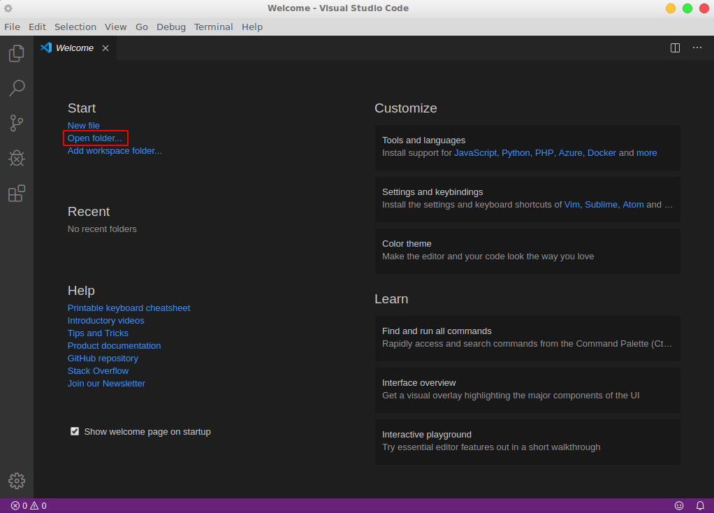Image resolution: width=714 pixels, height=513 pixels.
Task: Open the Interface overview card
Action: click(x=527, y=391)
